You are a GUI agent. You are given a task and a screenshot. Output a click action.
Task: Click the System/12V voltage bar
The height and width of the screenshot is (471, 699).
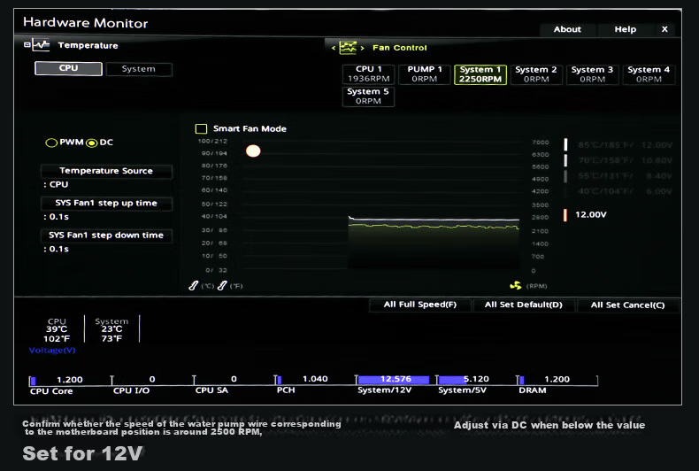click(393, 380)
